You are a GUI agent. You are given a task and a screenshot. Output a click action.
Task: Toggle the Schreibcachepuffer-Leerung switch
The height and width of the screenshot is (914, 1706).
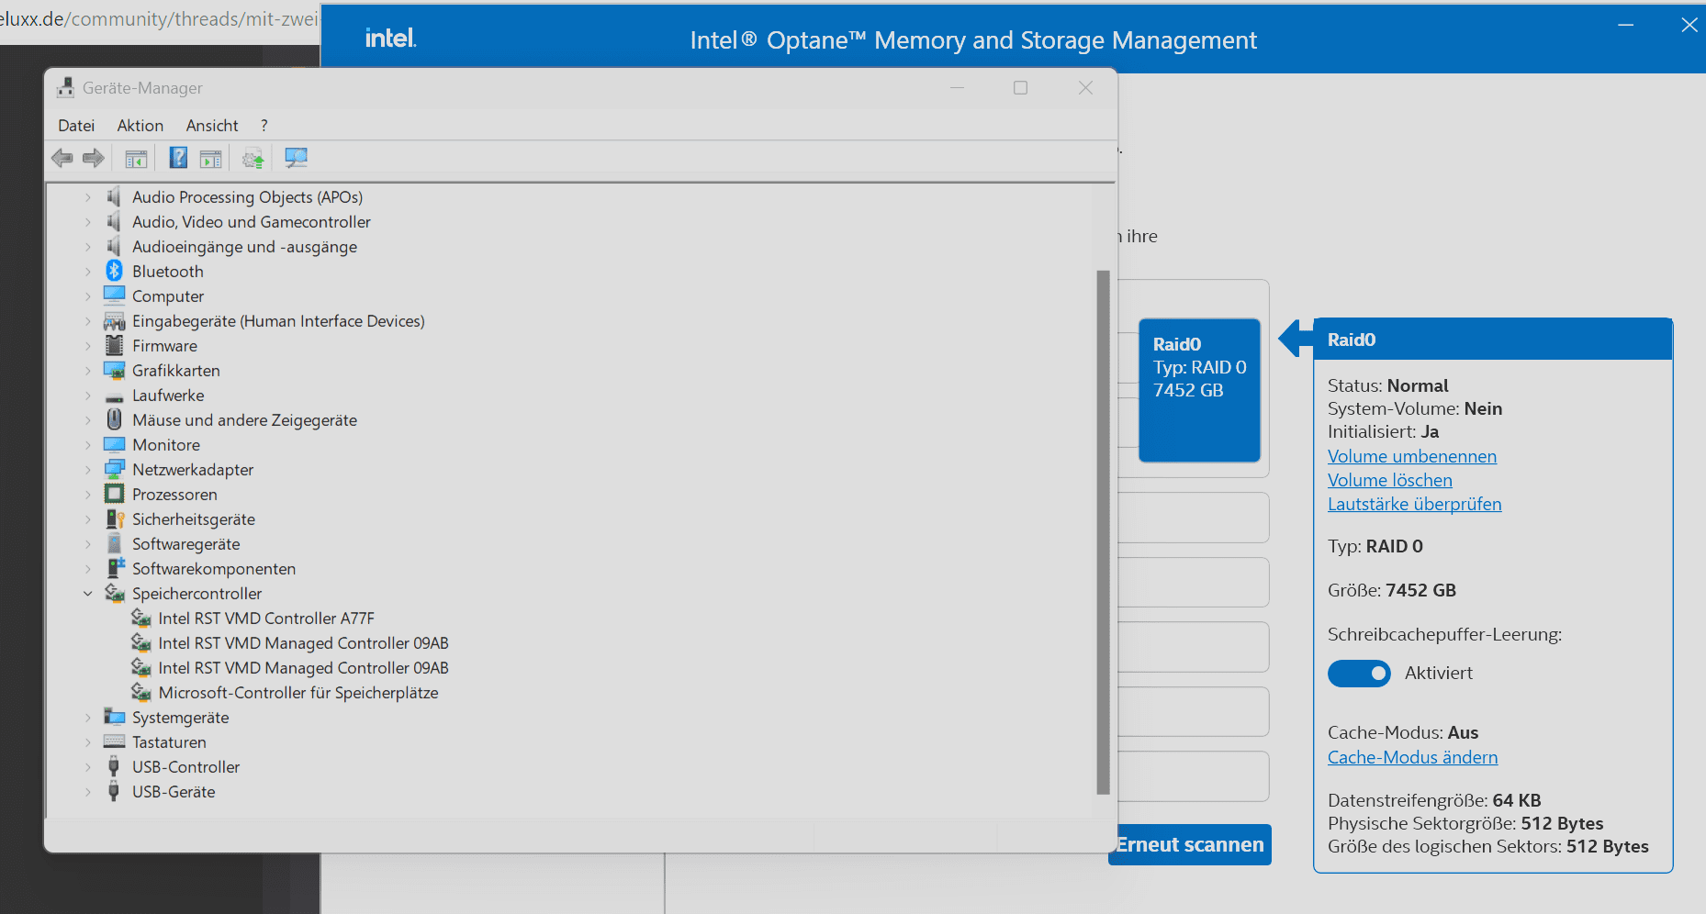(1359, 674)
